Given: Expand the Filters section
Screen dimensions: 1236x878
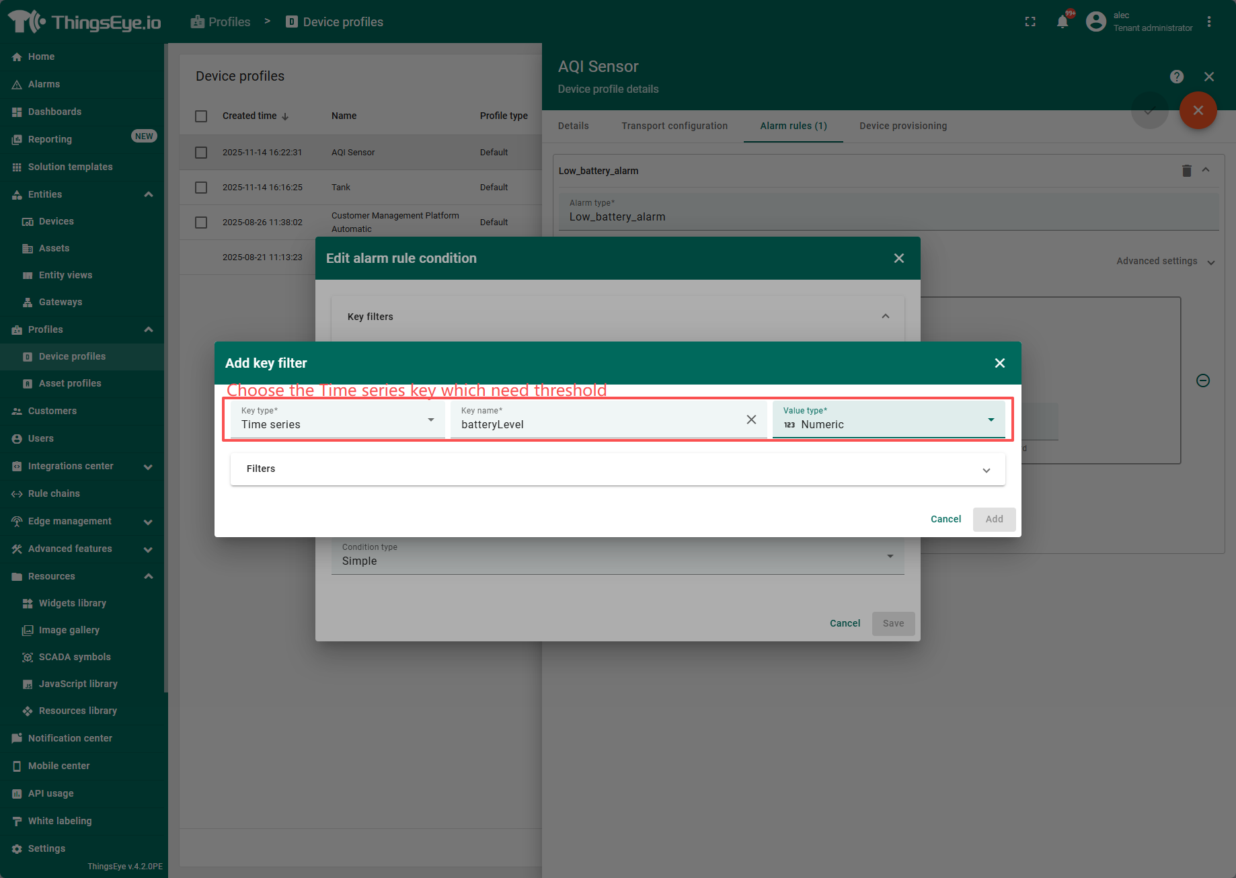Looking at the screenshot, I should 617,469.
